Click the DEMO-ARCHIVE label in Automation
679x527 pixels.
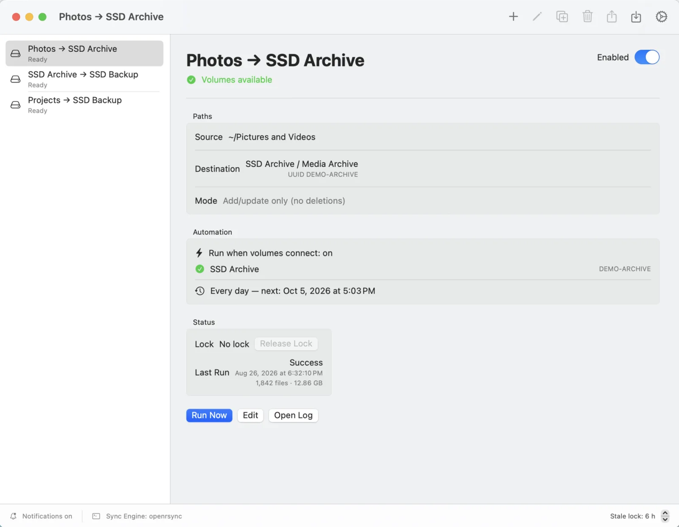click(x=625, y=269)
